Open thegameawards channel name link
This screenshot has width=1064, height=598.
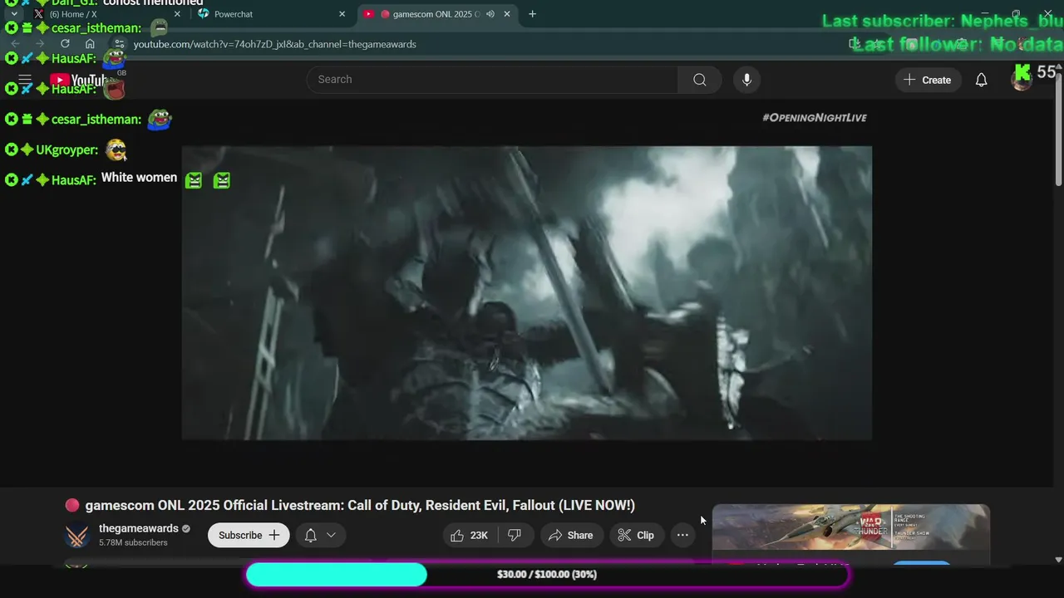click(139, 528)
